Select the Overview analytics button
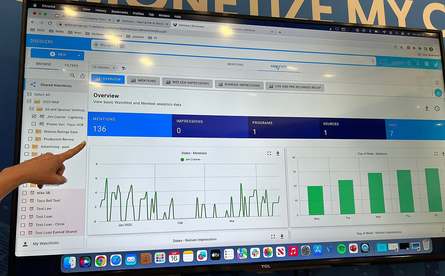Screen dimensions: 445x276 (x=108, y=79)
